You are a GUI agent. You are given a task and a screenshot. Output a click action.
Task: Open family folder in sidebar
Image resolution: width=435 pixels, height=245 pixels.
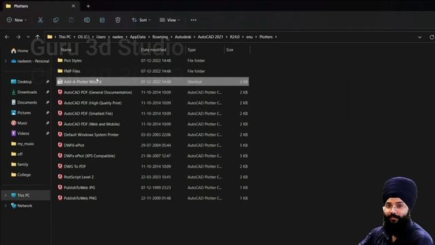click(20, 164)
